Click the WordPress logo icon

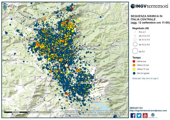pos(153,115)
